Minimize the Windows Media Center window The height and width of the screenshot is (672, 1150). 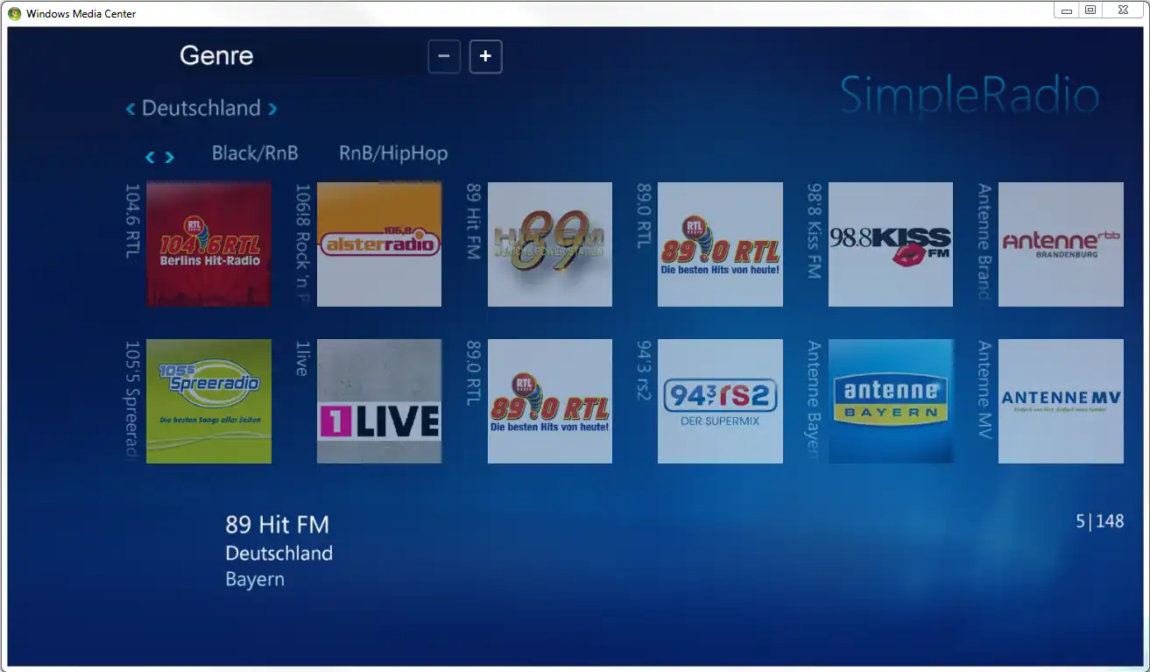coord(1067,10)
